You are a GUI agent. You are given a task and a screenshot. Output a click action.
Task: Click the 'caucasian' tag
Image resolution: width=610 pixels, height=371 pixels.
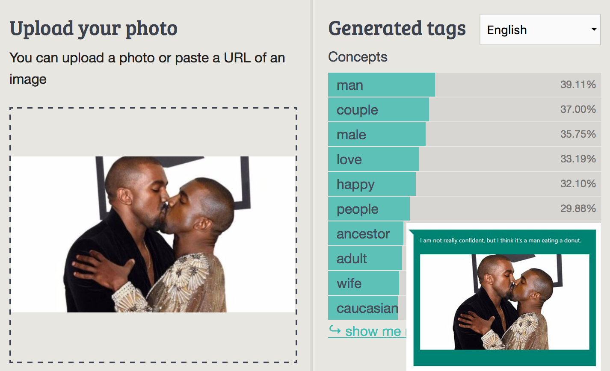tap(363, 308)
